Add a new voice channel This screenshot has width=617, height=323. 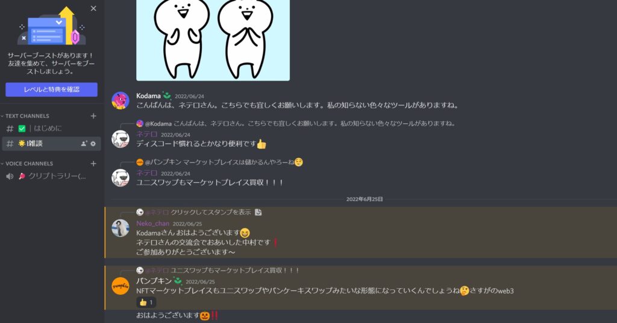(x=93, y=164)
